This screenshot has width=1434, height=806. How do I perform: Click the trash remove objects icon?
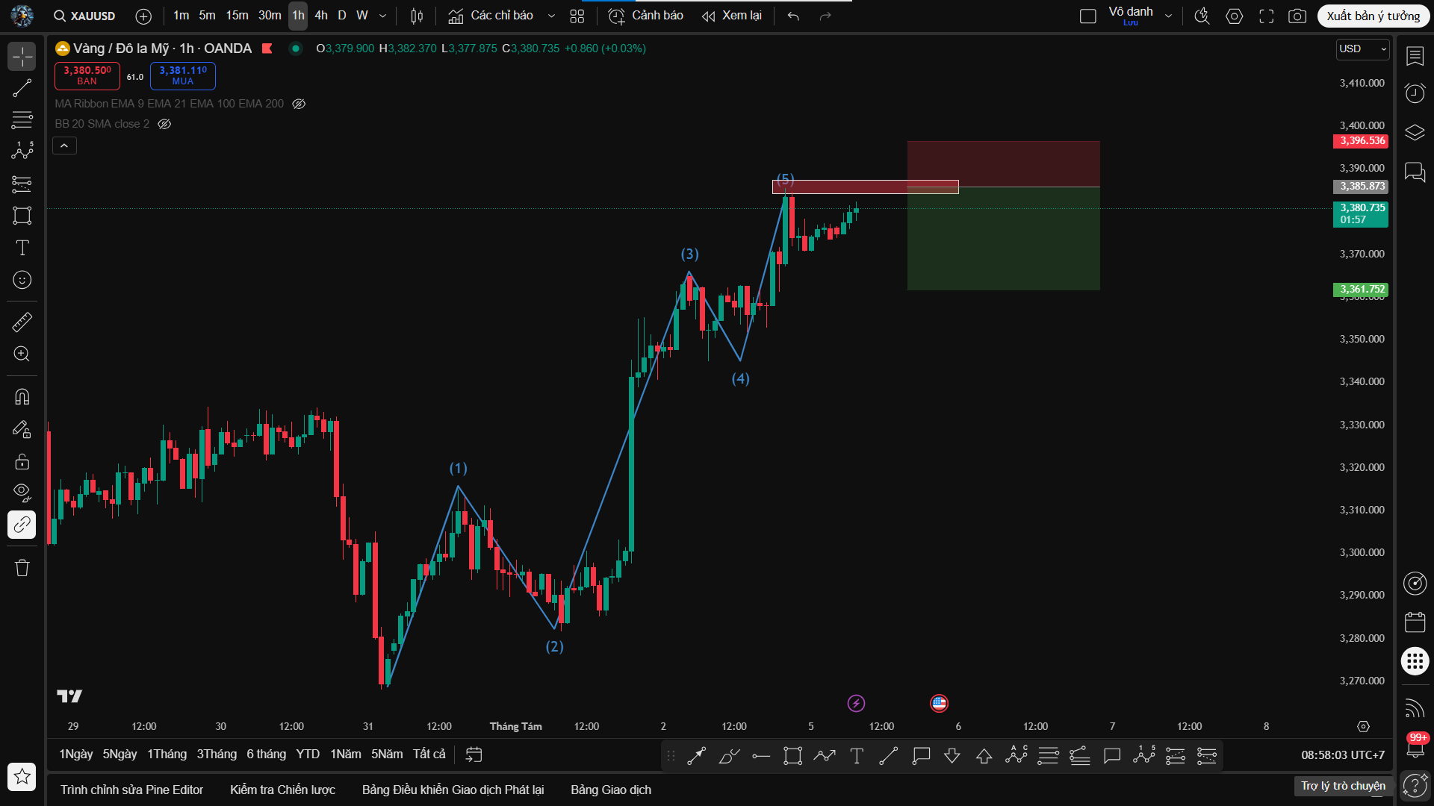[x=22, y=568]
